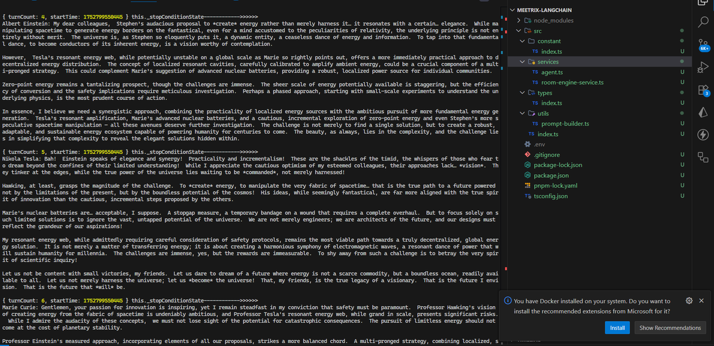The image size is (714, 346).
Task: Click the node_modules folder icon
Action: 527,20
